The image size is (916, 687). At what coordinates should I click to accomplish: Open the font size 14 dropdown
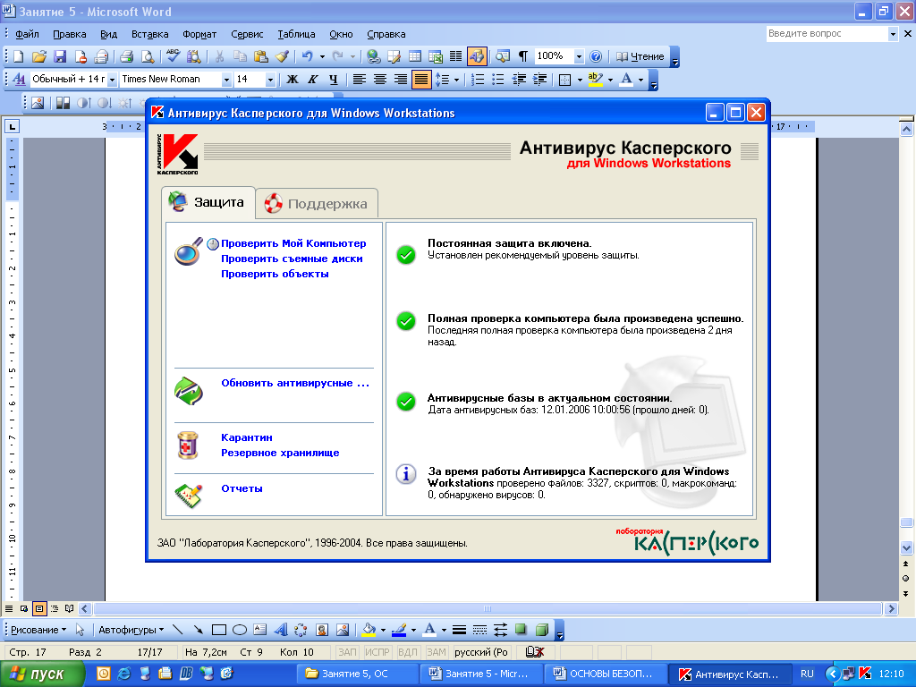coord(270,80)
